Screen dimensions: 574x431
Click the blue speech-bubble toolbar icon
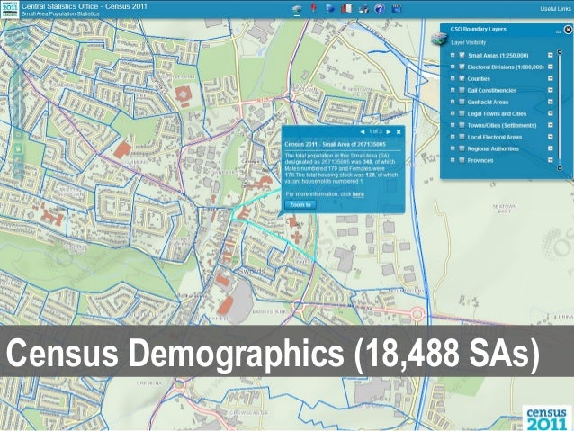tap(330, 9)
